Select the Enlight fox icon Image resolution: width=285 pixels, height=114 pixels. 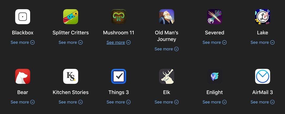[215, 76]
